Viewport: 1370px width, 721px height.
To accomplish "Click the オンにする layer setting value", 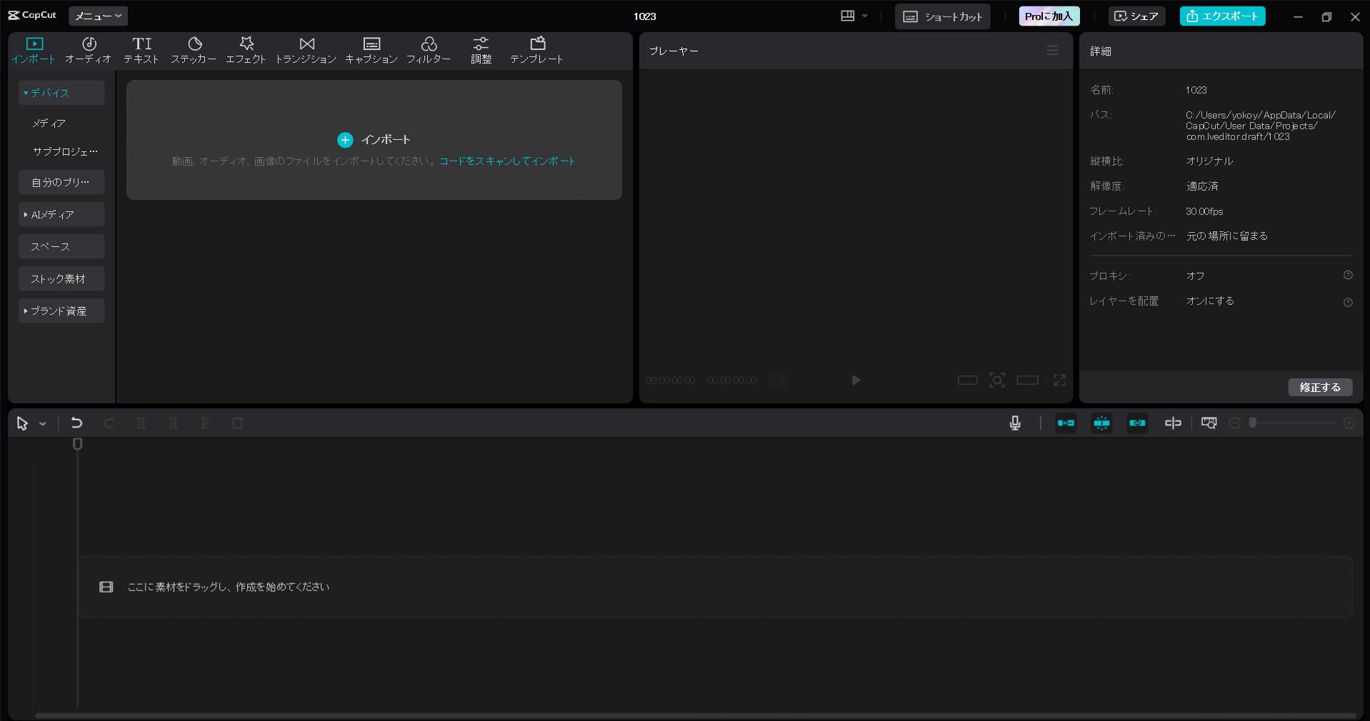I will [1210, 301].
